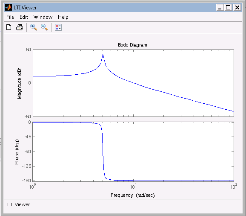Open the Help menu
The height and width of the screenshot is (216, 246).
pyautogui.click(x=63, y=17)
